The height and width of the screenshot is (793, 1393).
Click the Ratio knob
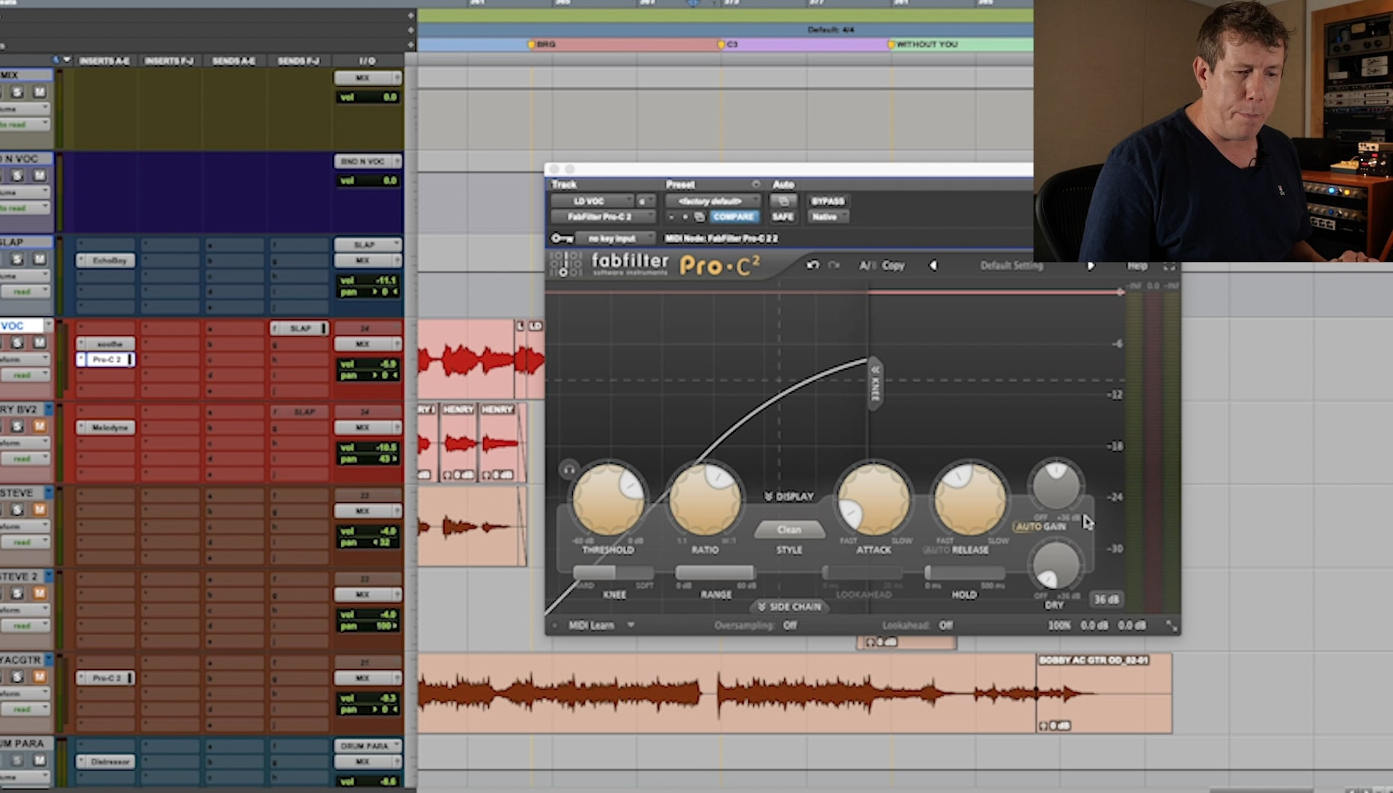tap(705, 500)
